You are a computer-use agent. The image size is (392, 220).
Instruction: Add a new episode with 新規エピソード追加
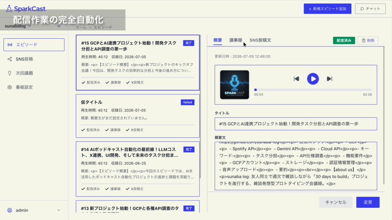coord(328,9)
